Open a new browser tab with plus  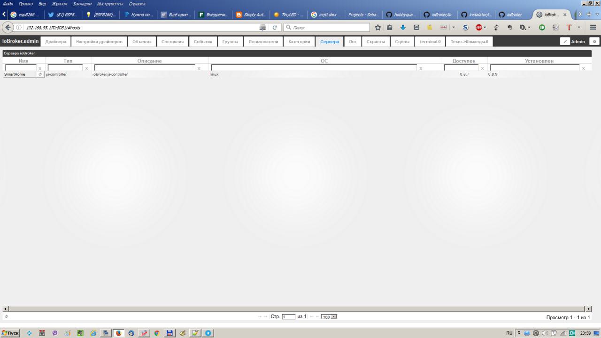point(589,15)
